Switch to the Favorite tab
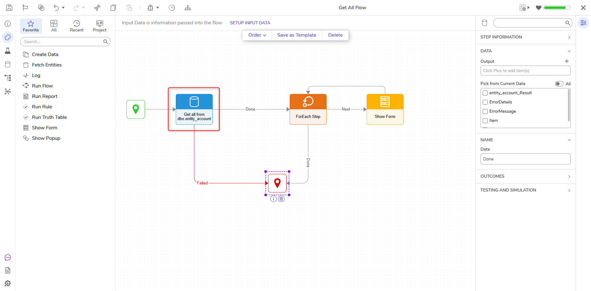This screenshot has height=291, width=591. pyautogui.click(x=31, y=26)
